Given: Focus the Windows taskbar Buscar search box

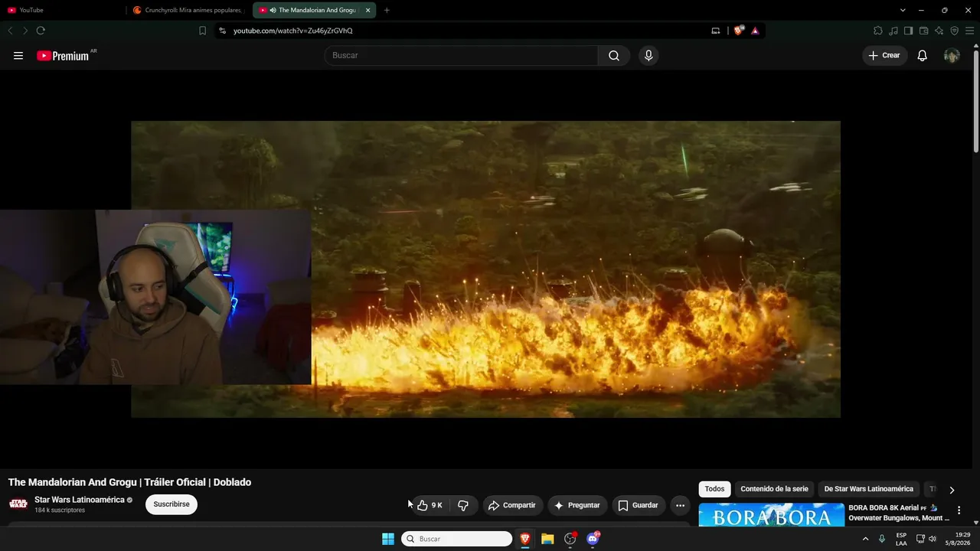Looking at the screenshot, I should (x=456, y=539).
